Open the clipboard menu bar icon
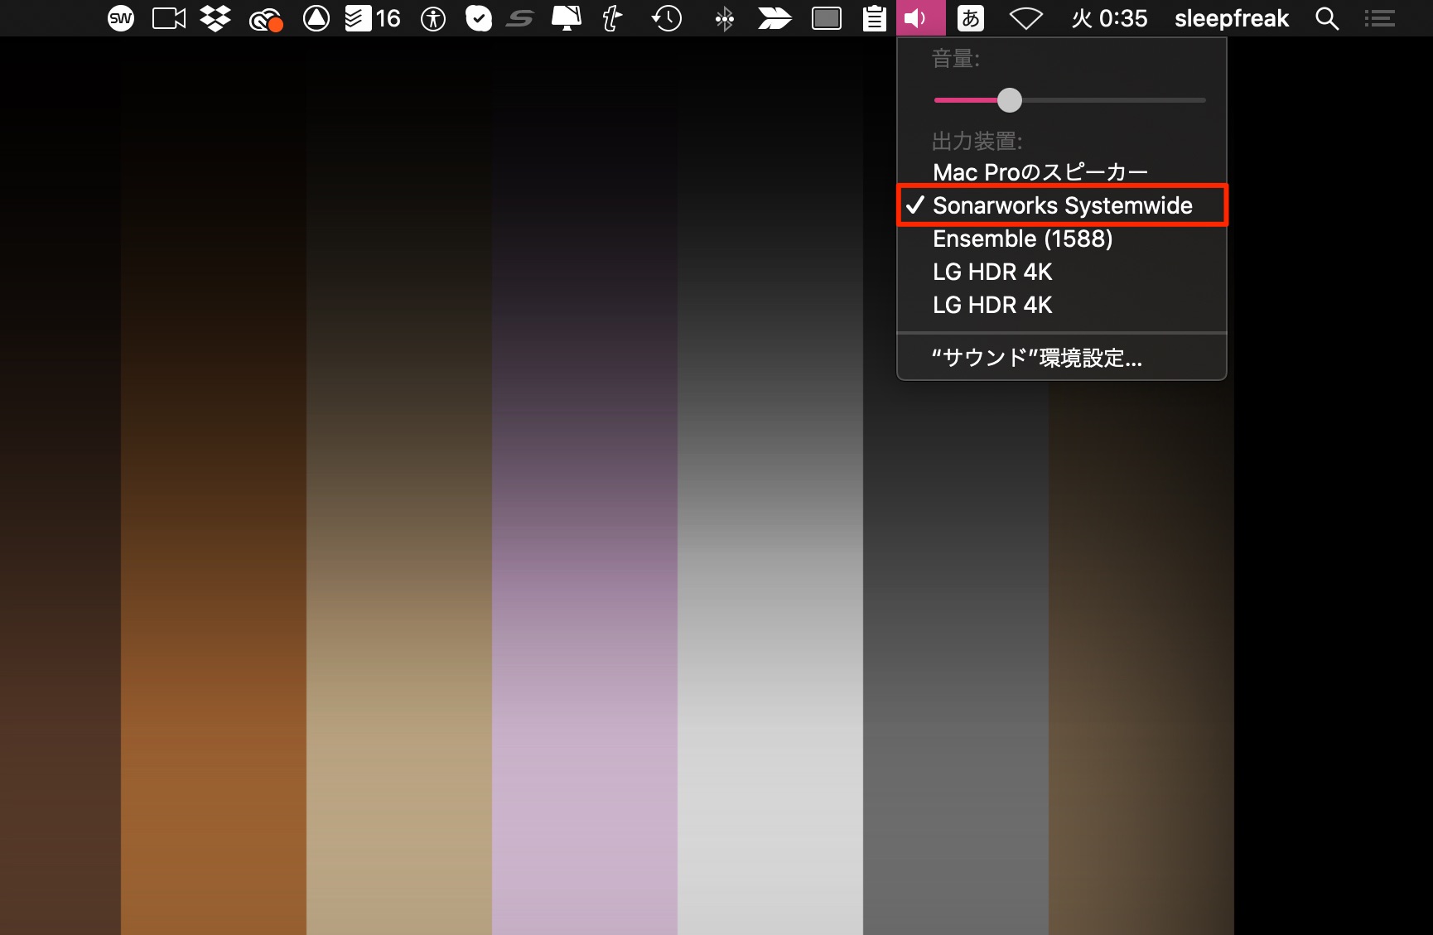 (874, 18)
